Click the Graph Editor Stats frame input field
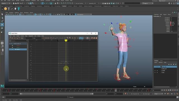 click(x=28, y=38)
